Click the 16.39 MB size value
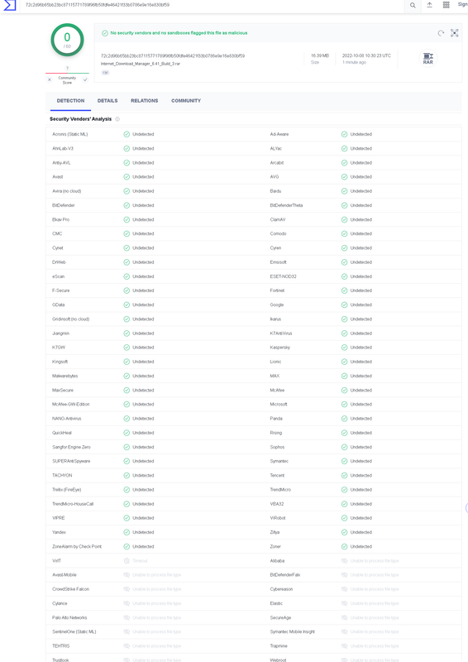Viewport: 468px width, 662px height. 319,55
